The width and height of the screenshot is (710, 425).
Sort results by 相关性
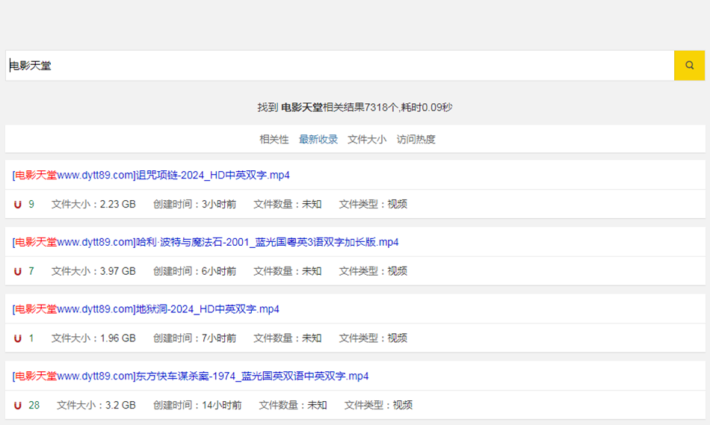(x=274, y=140)
